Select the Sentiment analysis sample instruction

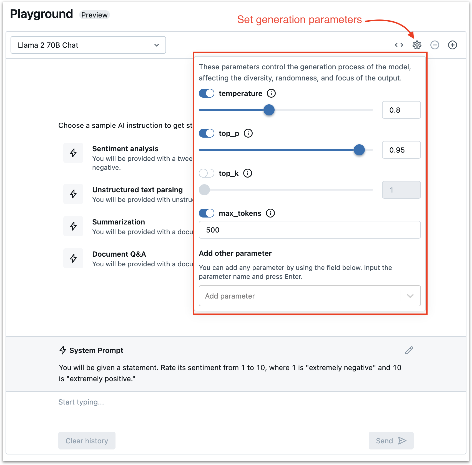pos(125,149)
